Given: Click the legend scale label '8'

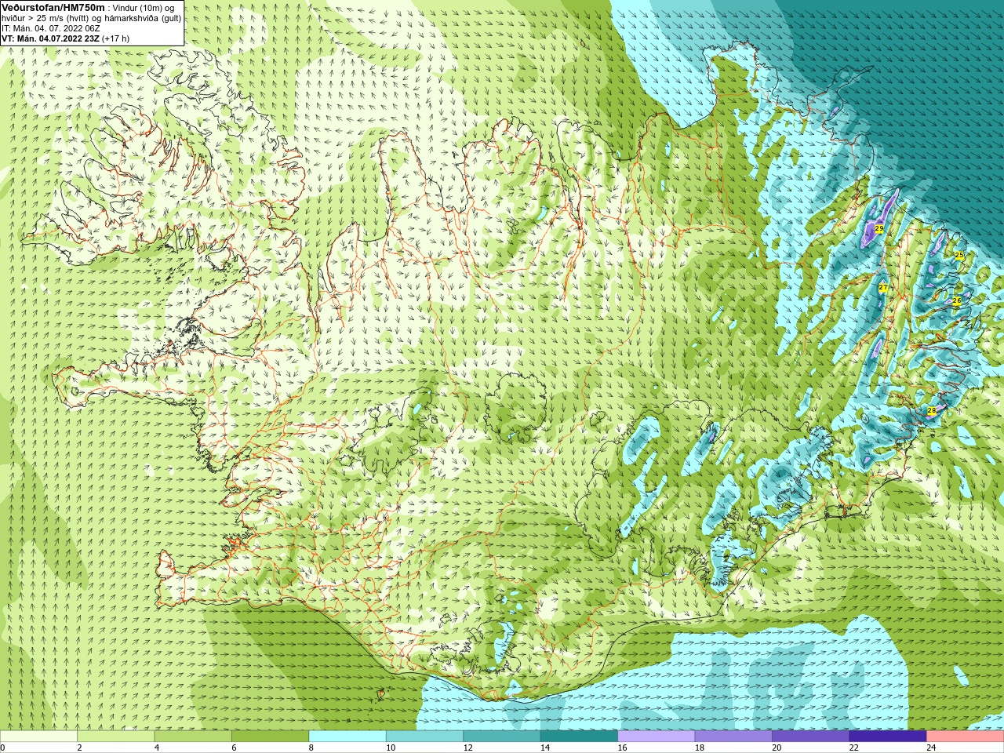Looking at the screenshot, I should [x=311, y=748].
